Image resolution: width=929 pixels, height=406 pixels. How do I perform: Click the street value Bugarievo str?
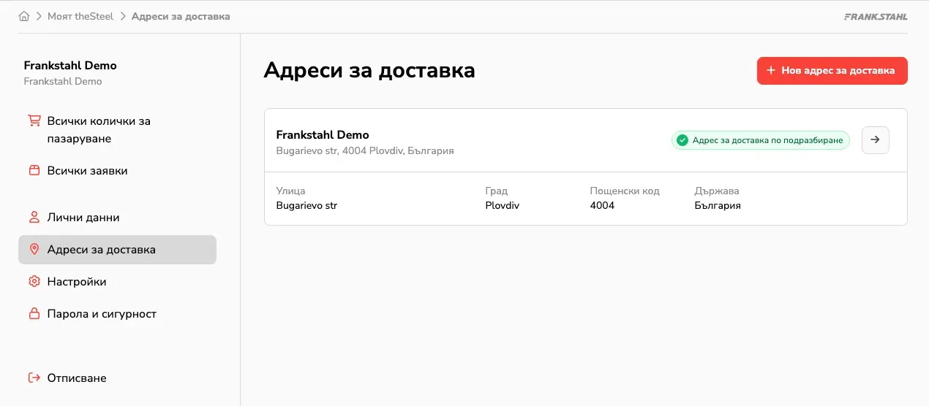click(306, 206)
